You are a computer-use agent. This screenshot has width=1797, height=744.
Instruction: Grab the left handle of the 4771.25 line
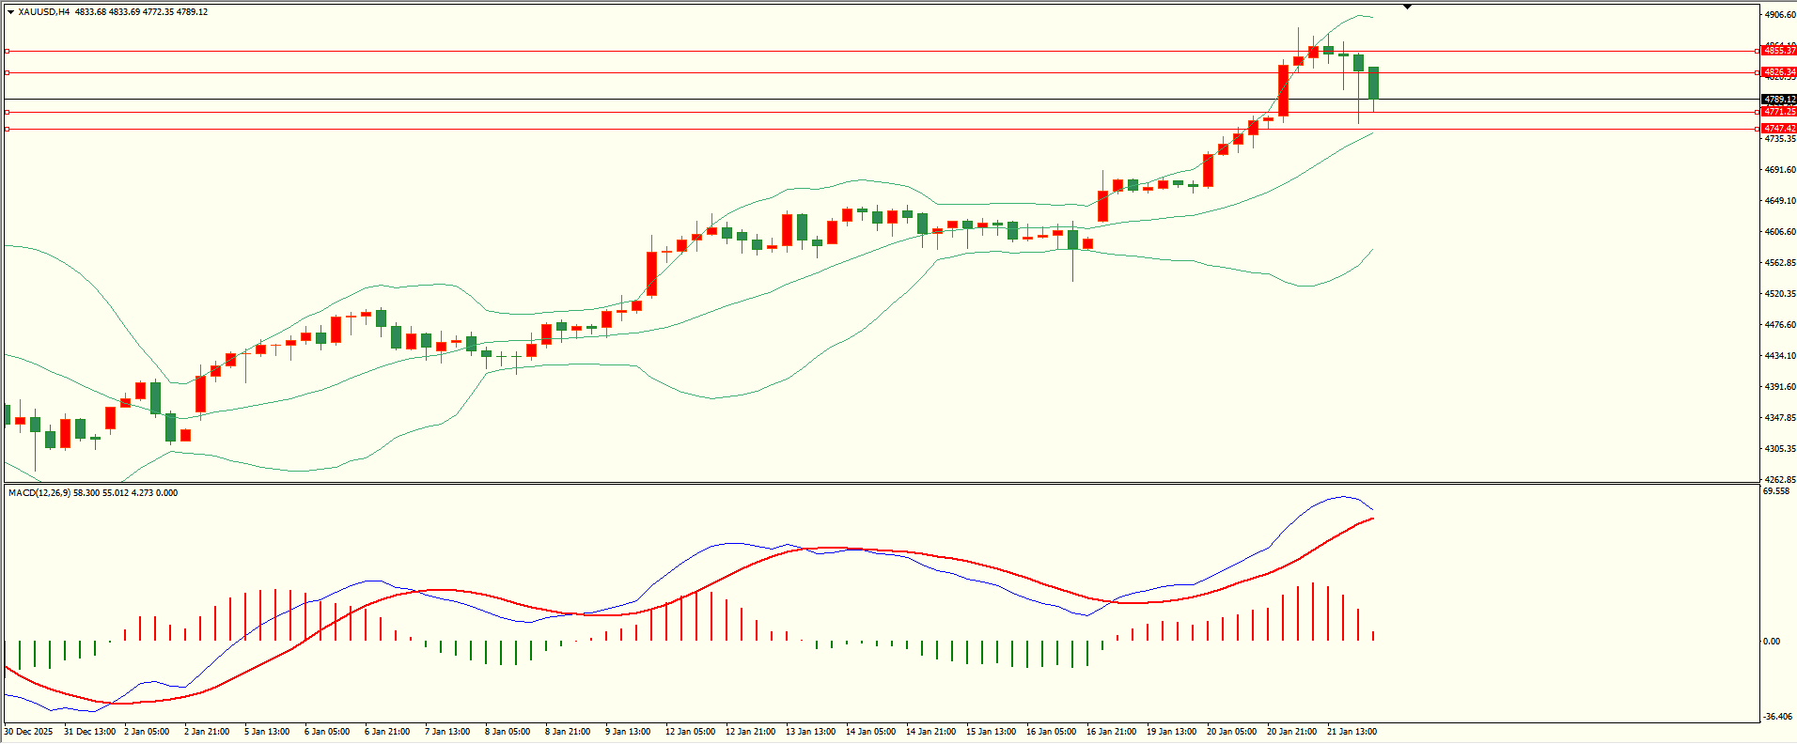[x=8, y=112]
